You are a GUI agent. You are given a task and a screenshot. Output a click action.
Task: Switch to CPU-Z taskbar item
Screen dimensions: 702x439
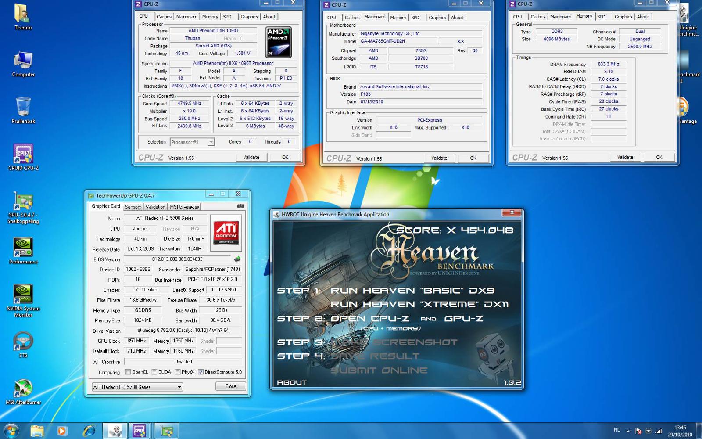(x=140, y=431)
